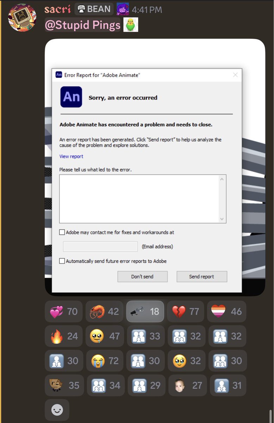The width and height of the screenshot is (274, 423).
Task: Click the green parrot emoji
Action: click(130, 25)
